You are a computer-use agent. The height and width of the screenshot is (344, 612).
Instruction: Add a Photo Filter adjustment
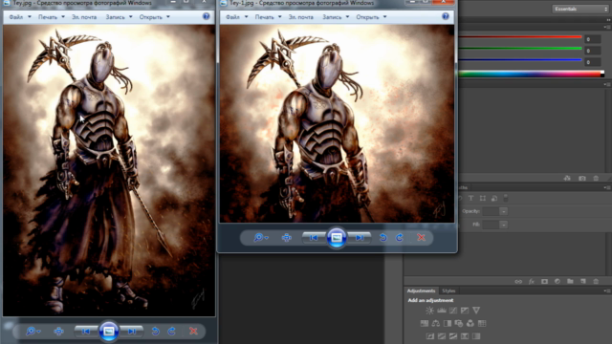click(459, 323)
